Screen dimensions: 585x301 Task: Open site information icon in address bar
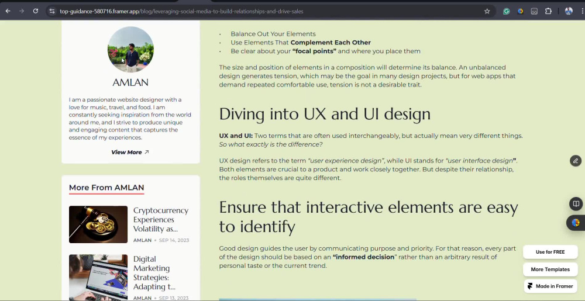coord(52,11)
